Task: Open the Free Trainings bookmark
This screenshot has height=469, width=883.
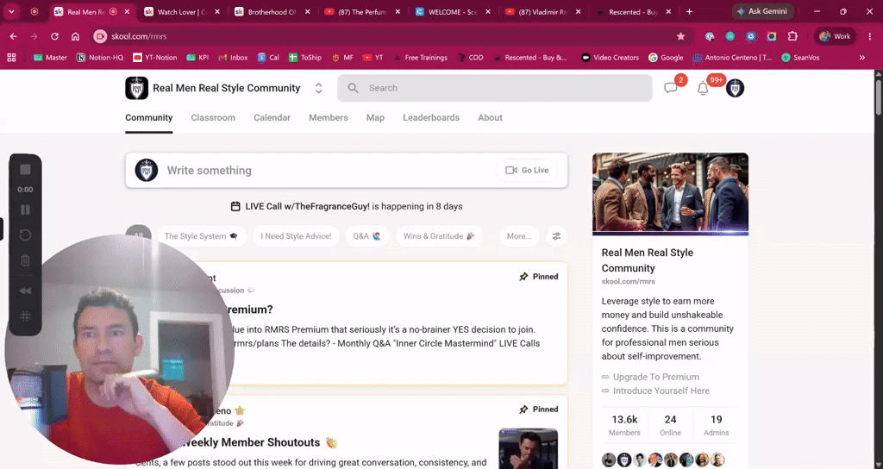Action: [420, 58]
